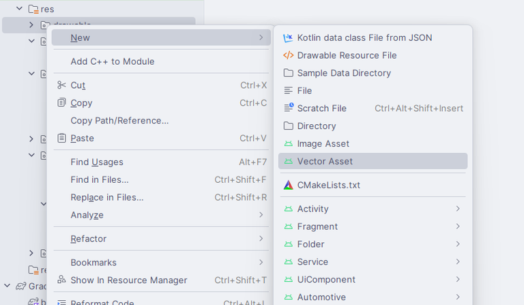Click the Image Asset Android icon

click(x=288, y=143)
